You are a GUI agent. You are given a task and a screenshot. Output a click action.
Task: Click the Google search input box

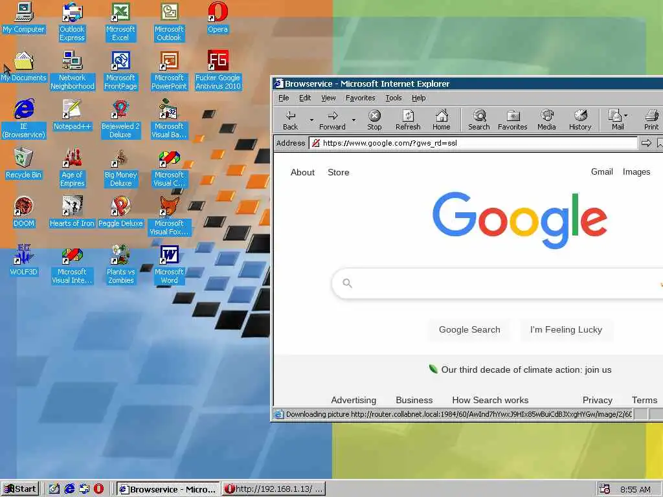tap(497, 283)
